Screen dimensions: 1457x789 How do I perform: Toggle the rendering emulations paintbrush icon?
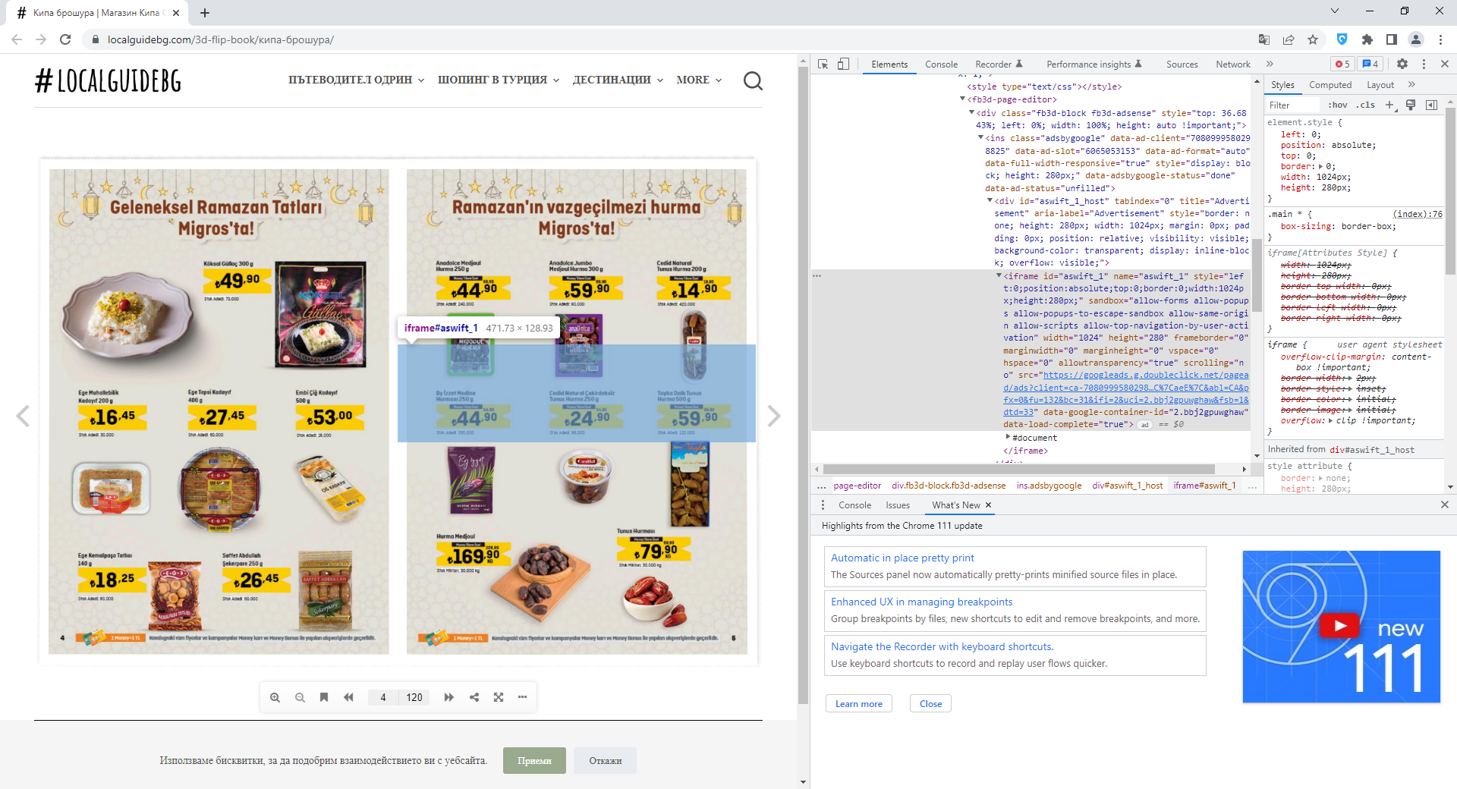pos(1411,105)
